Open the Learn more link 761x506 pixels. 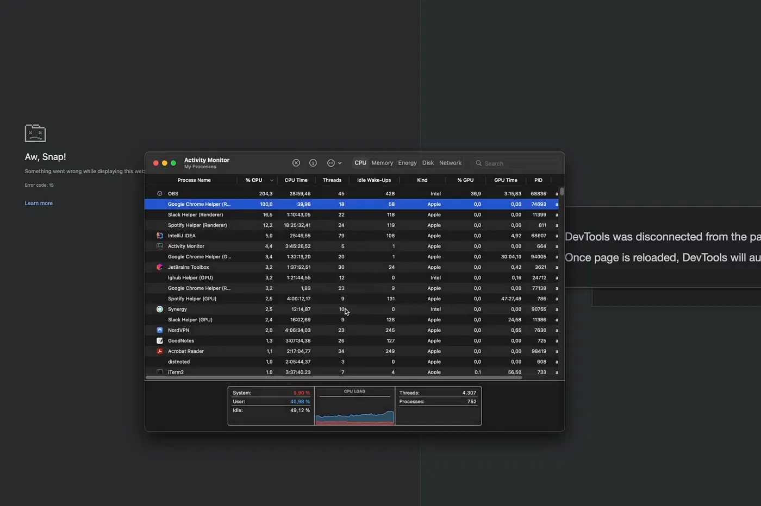tap(39, 203)
